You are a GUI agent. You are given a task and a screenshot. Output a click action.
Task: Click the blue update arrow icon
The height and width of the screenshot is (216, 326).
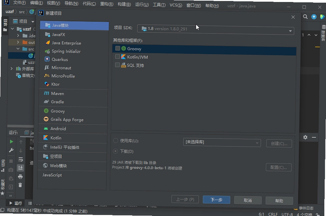[x=314, y=17]
